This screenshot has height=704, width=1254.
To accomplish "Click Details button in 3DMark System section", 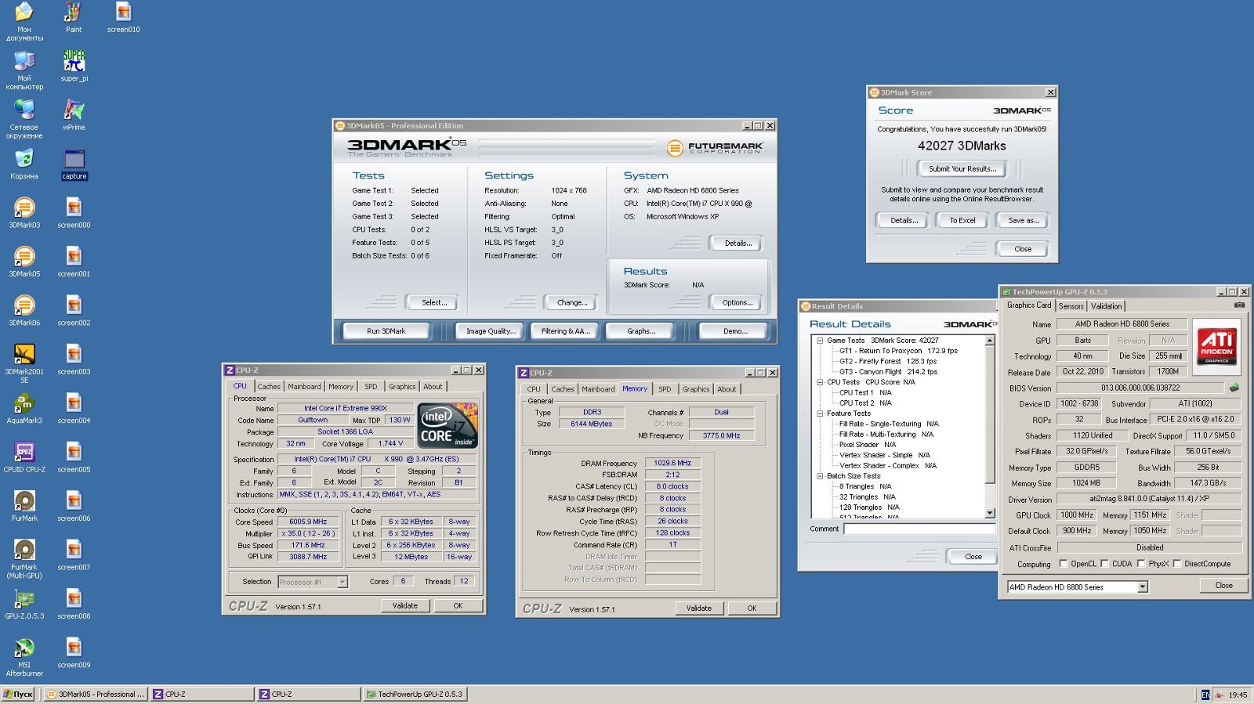I will tap(738, 244).
